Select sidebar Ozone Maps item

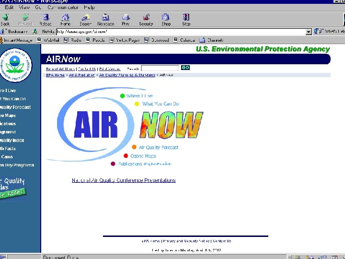(8, 116)
